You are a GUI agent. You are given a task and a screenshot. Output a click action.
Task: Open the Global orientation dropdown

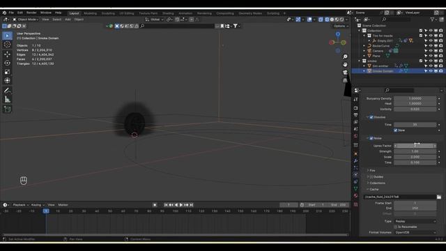coord(155,20)
